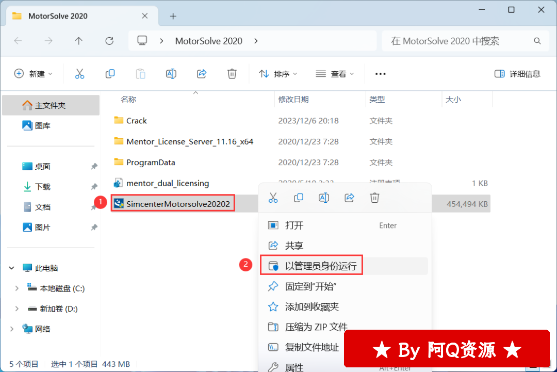Screen dimensions: 557x372
Task: Click the Copy icon in the context menu
Action: [x=299, y=198]
